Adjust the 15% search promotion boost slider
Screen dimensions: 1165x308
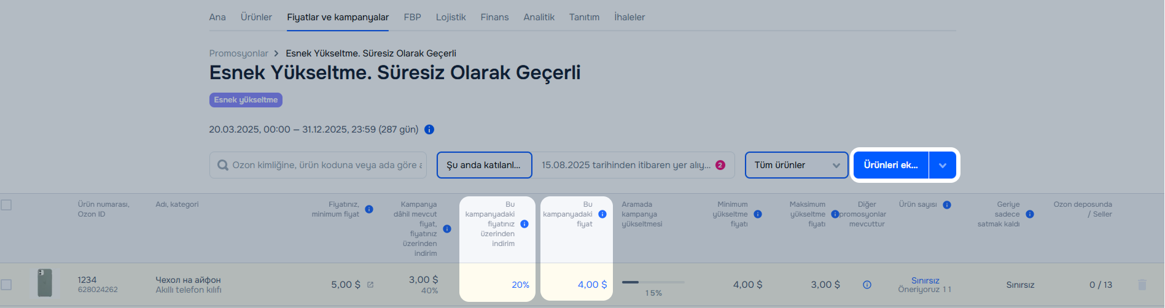pyautogui.click(x=653, y=282)
